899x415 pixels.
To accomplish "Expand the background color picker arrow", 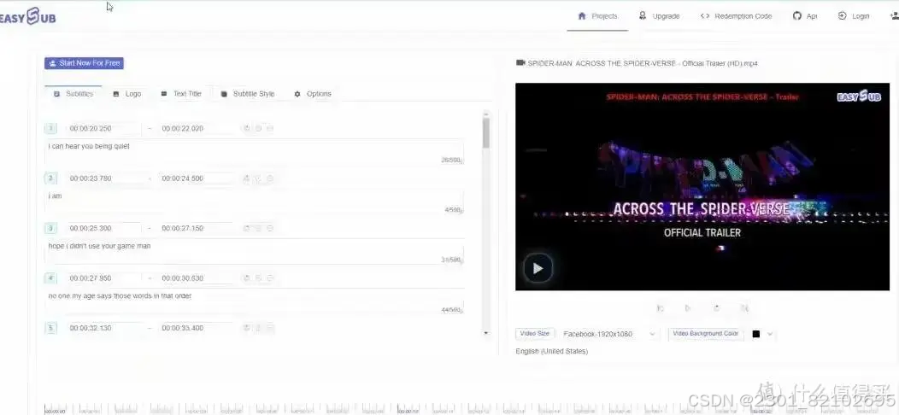I will pyautogui.click(x=770, y=334).
